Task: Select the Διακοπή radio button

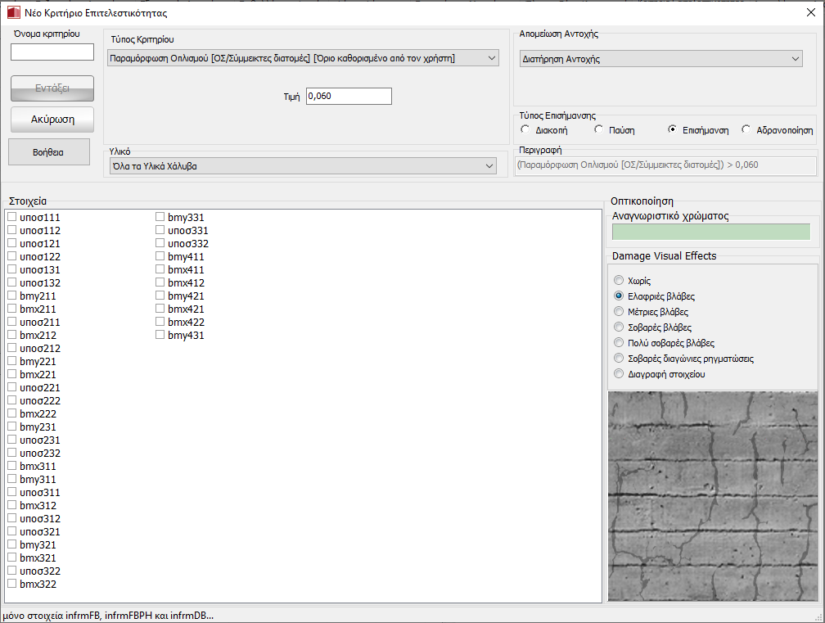Action: click(x=525, y=129)
